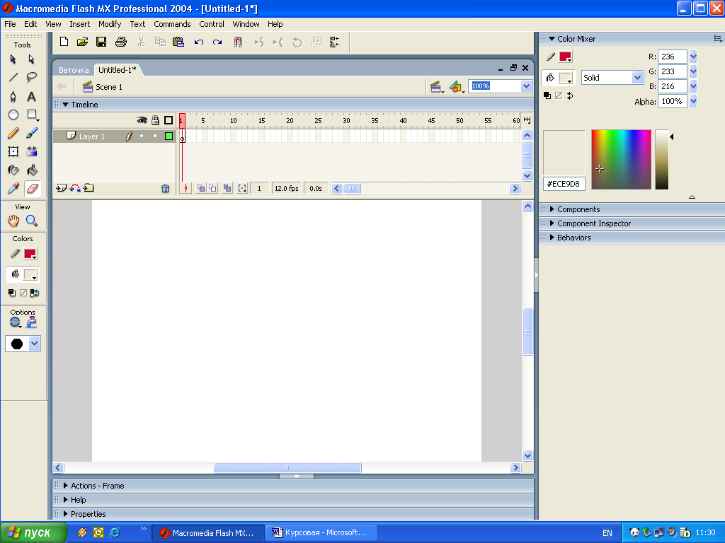Select the Fill Transform tool

click(31, 151)
